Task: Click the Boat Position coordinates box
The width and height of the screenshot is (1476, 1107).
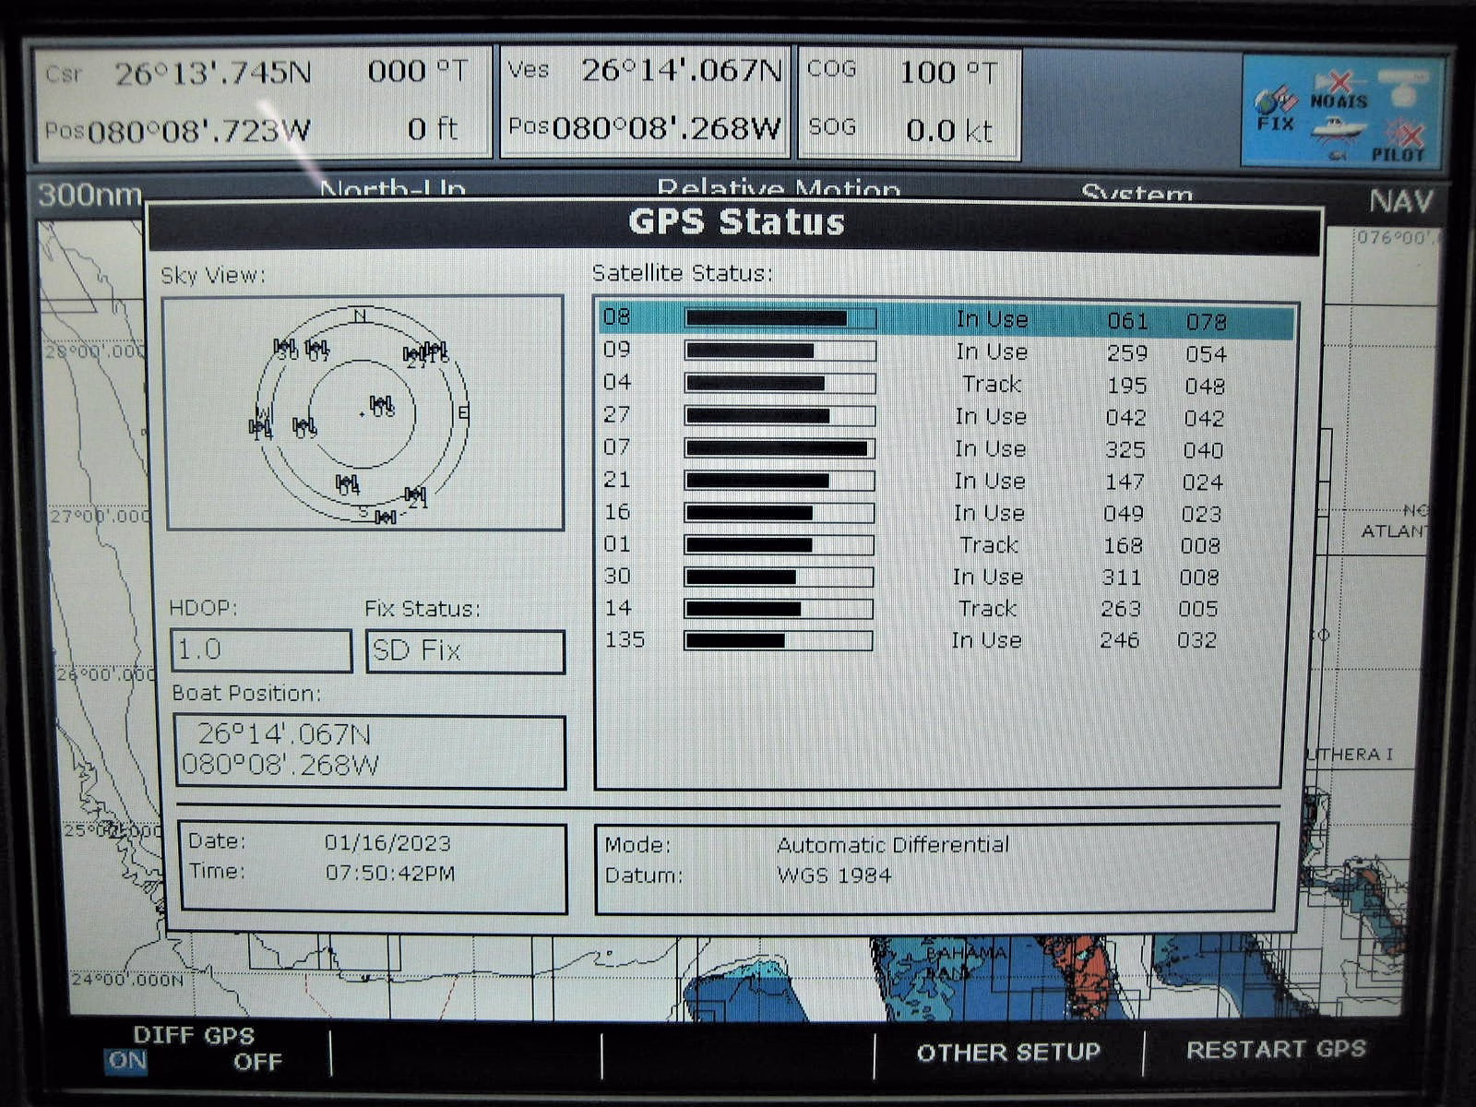Action: [x=369, y=751]
